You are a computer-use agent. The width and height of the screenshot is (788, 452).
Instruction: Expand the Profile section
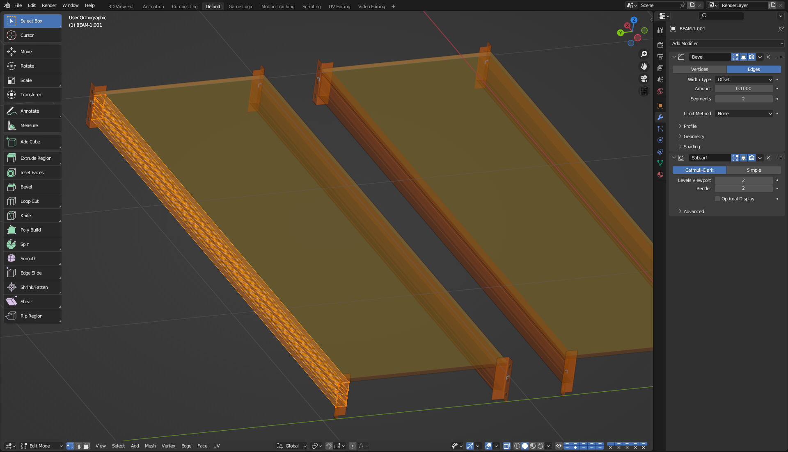689,126
